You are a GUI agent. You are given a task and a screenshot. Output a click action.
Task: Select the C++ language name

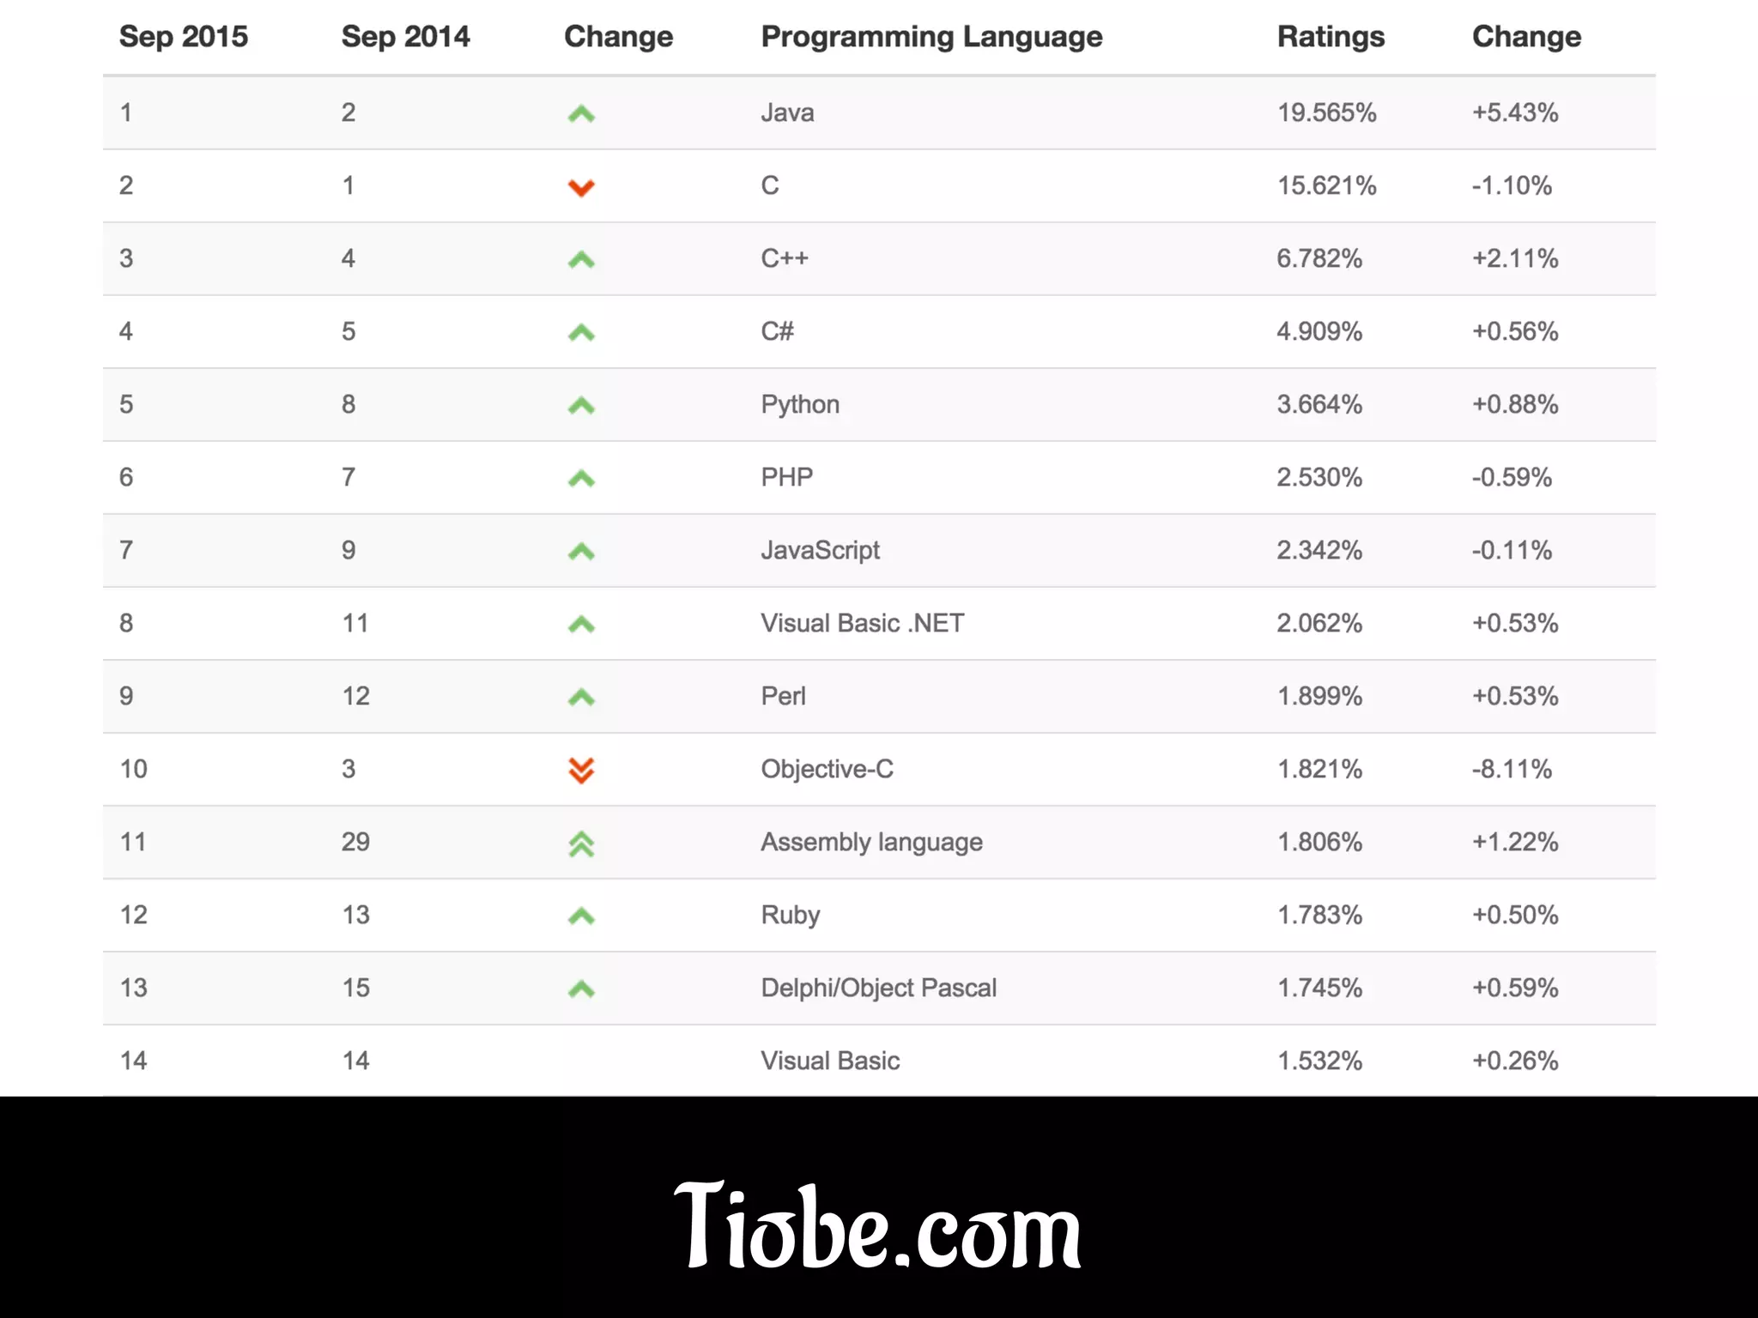[x=785, y=258]
